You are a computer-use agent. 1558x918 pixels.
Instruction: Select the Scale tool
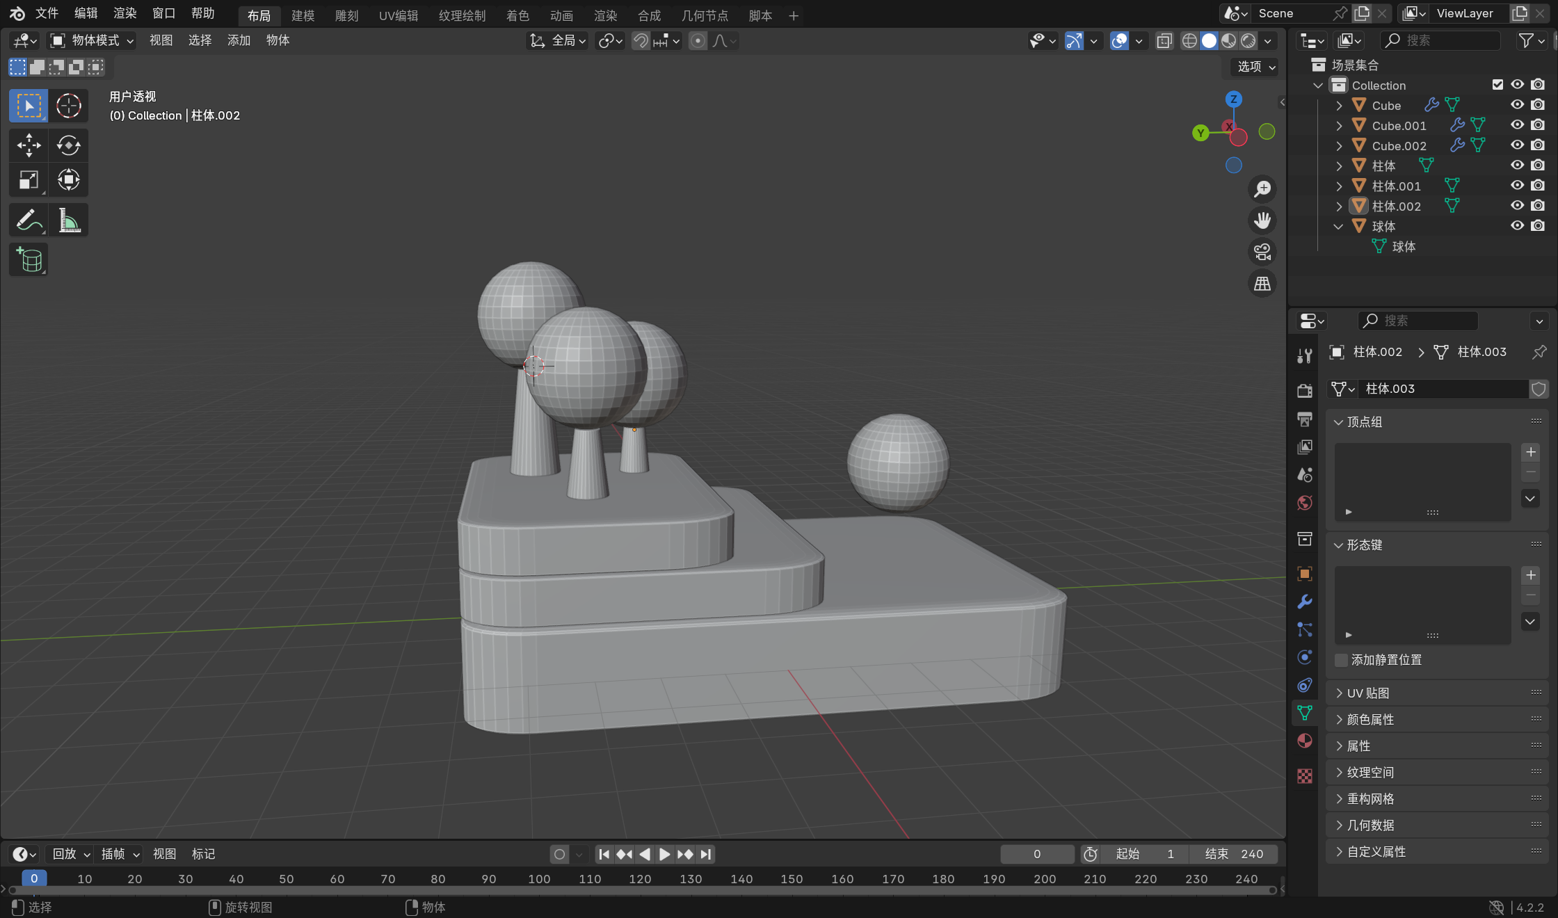click(x=29, y=180)
